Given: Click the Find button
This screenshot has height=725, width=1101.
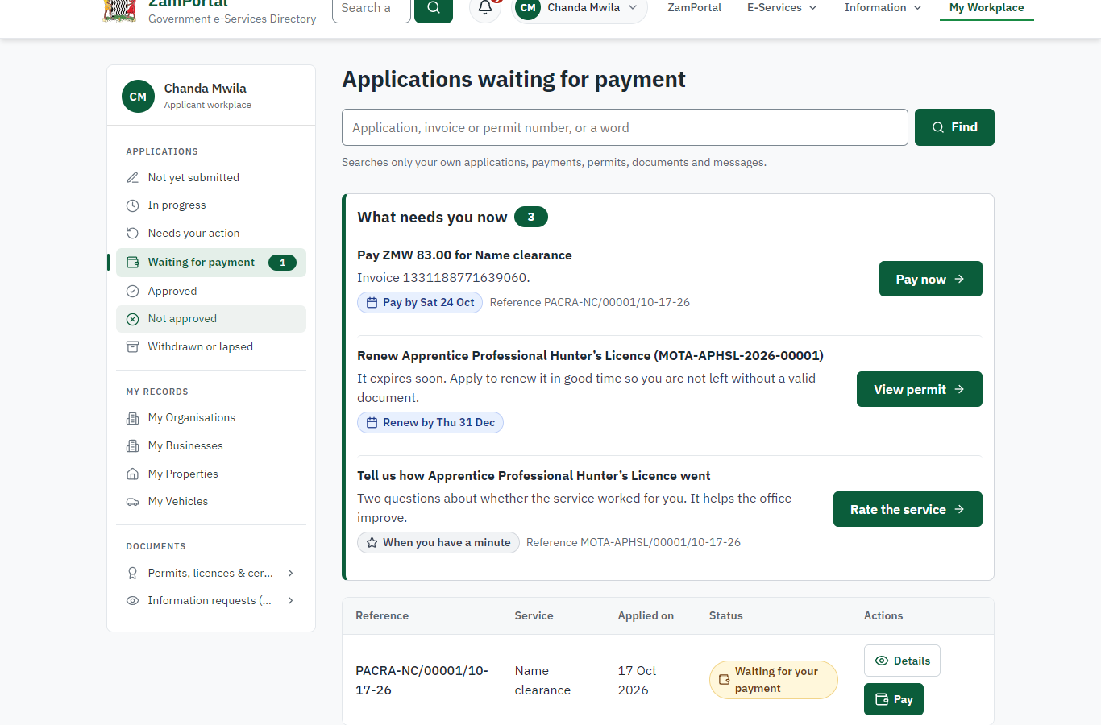Looking at the screenshot, I should coord(954,127).
